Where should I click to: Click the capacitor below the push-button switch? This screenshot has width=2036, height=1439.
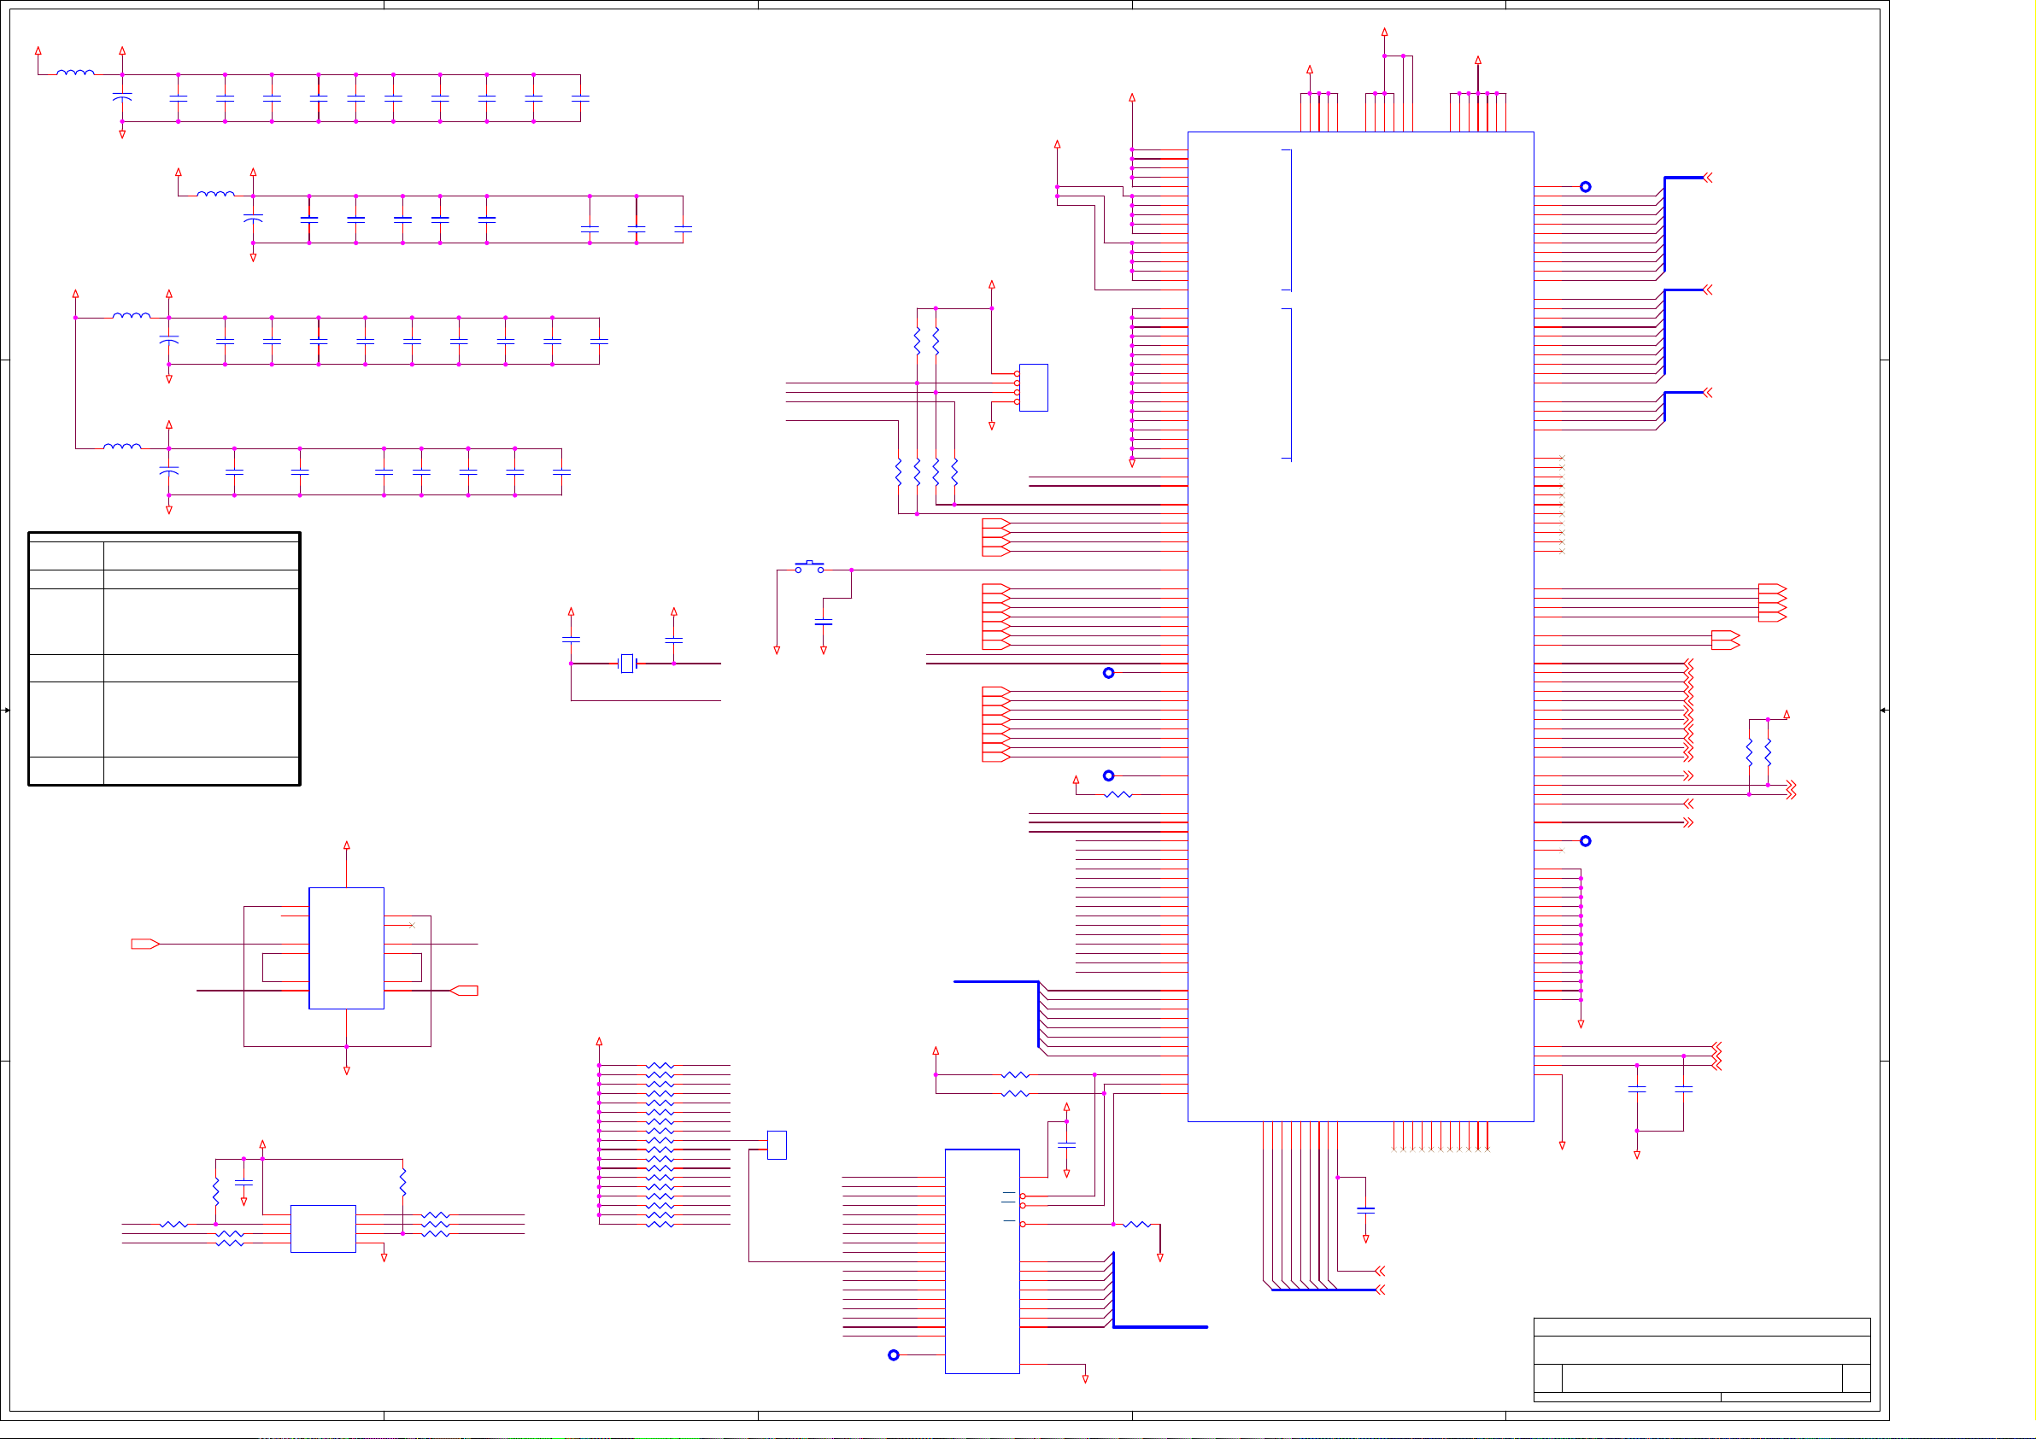823,623
